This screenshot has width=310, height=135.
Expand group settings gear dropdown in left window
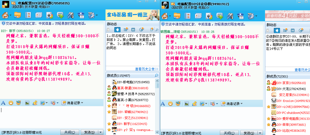pyautogui.click(x=97, y=15)
